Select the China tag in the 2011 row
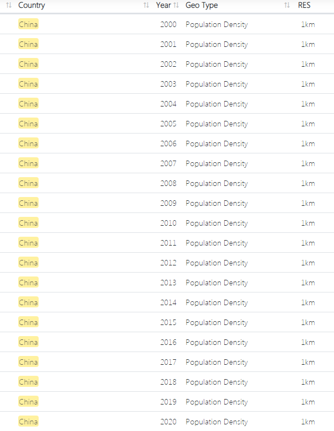Viewport: 334px width, 431px height. 28,243
